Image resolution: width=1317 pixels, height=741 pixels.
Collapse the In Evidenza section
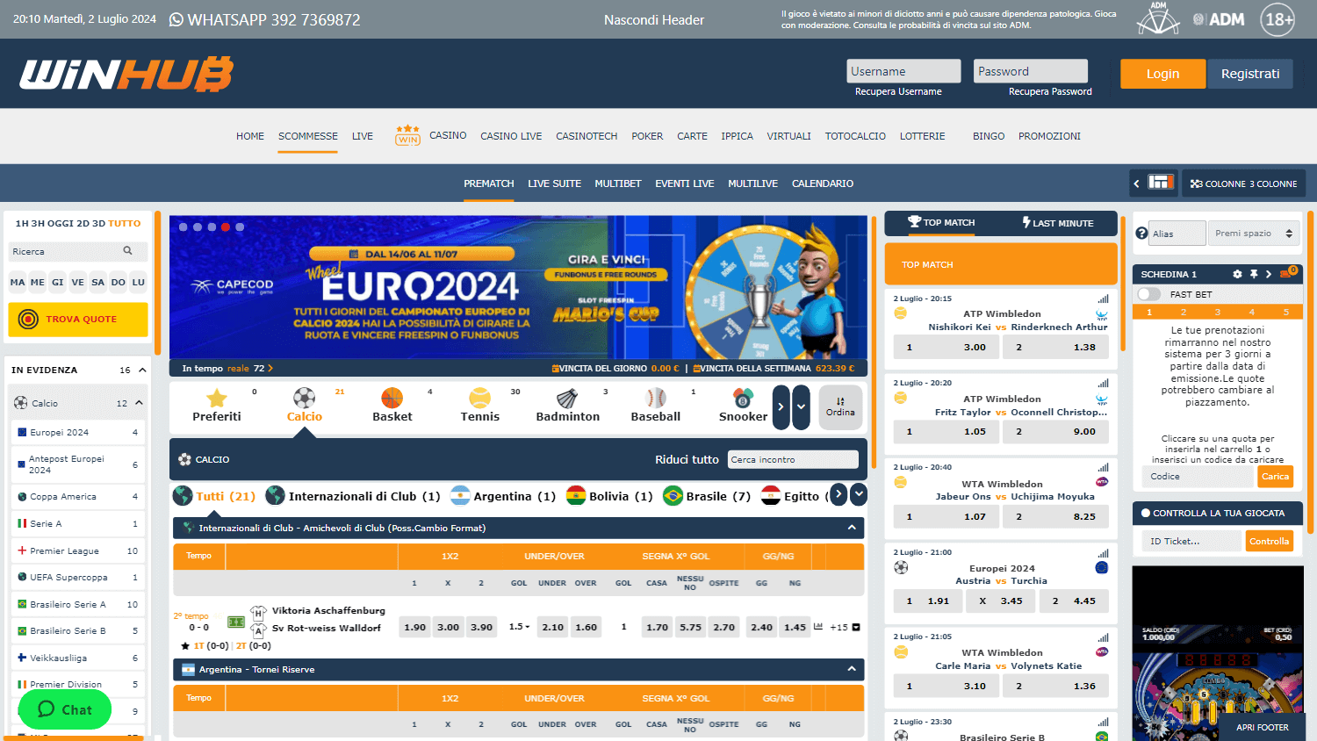142,370
